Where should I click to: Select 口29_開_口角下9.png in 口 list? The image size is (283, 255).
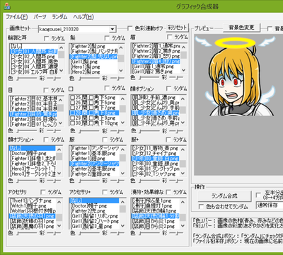click(94, 118)
